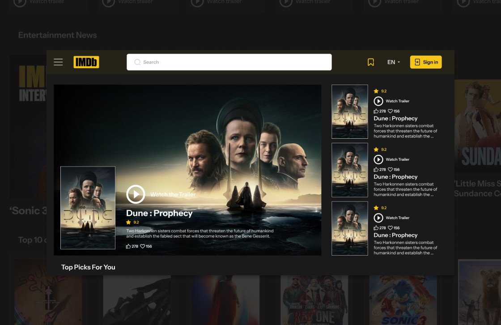
Task: Click the Entertainment News heading in the background page
Action: (58, 35)
